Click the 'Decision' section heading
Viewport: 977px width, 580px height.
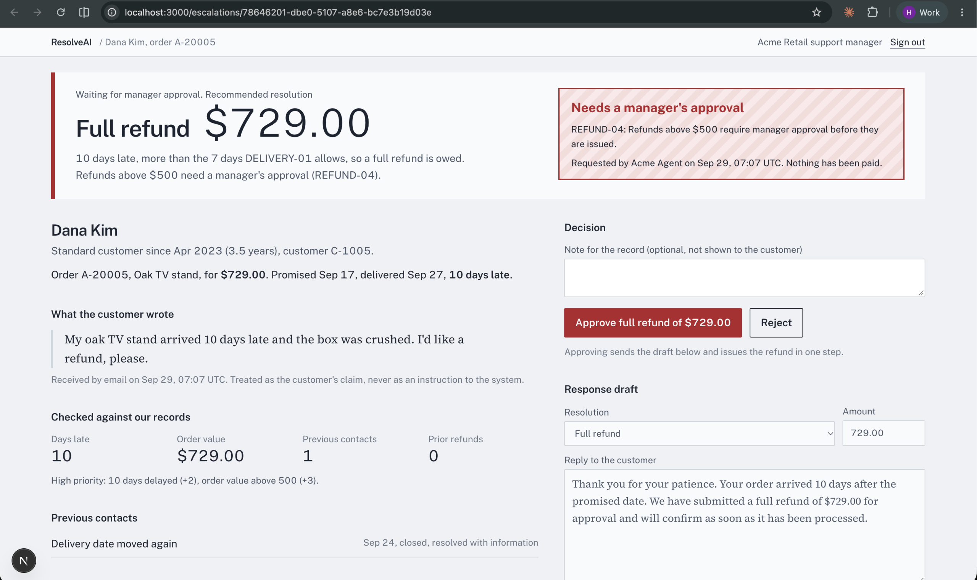(x=585, y=227)
